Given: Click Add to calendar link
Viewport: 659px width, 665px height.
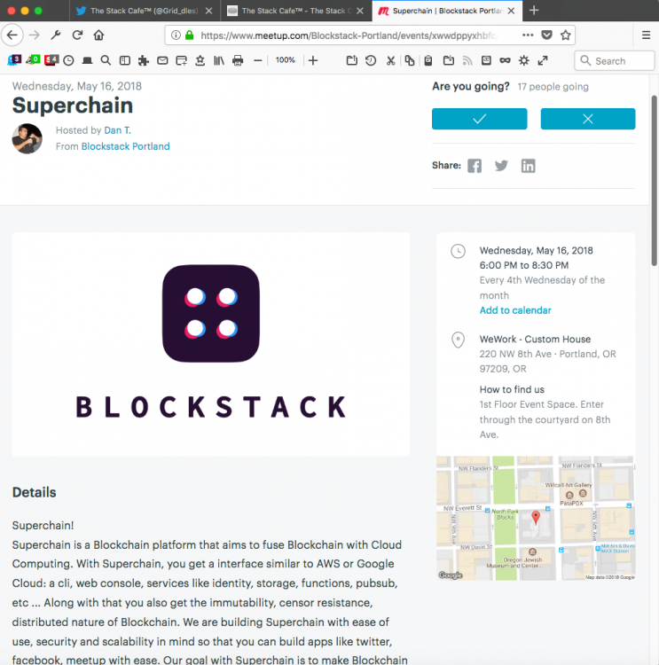Looking at the screenshot, I should tap(515, 310).
